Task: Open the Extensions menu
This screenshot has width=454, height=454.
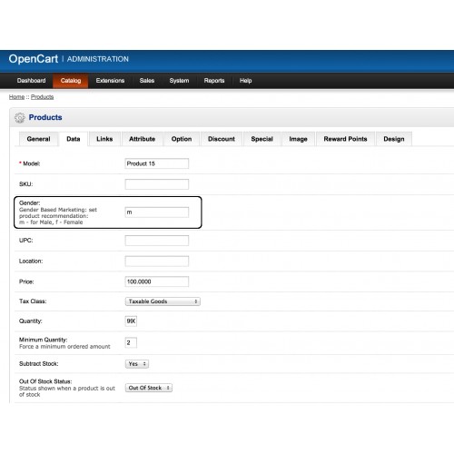Action: [x=110, y=81]
